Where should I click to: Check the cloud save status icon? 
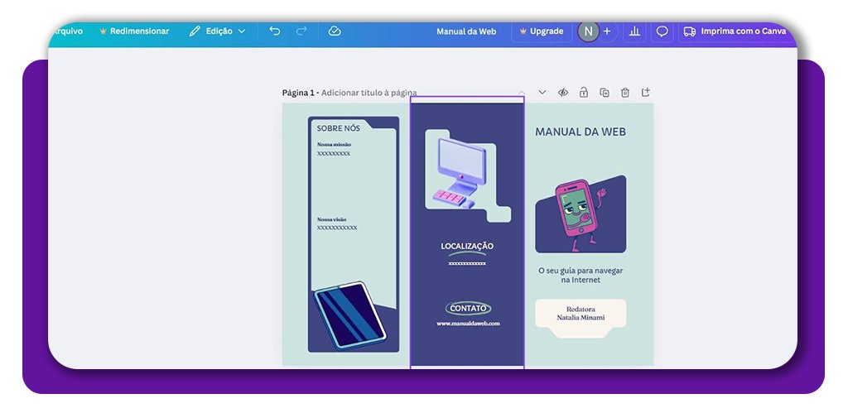pyautogui.click(x=335, y=31)
